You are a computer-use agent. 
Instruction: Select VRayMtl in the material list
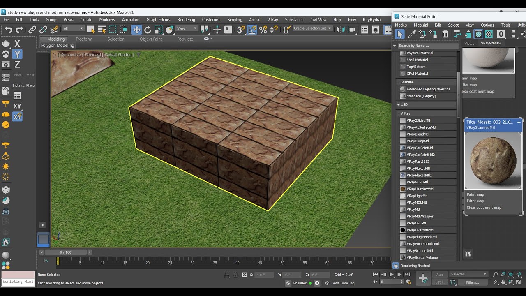pyautogui.click(x=427, y=210)
